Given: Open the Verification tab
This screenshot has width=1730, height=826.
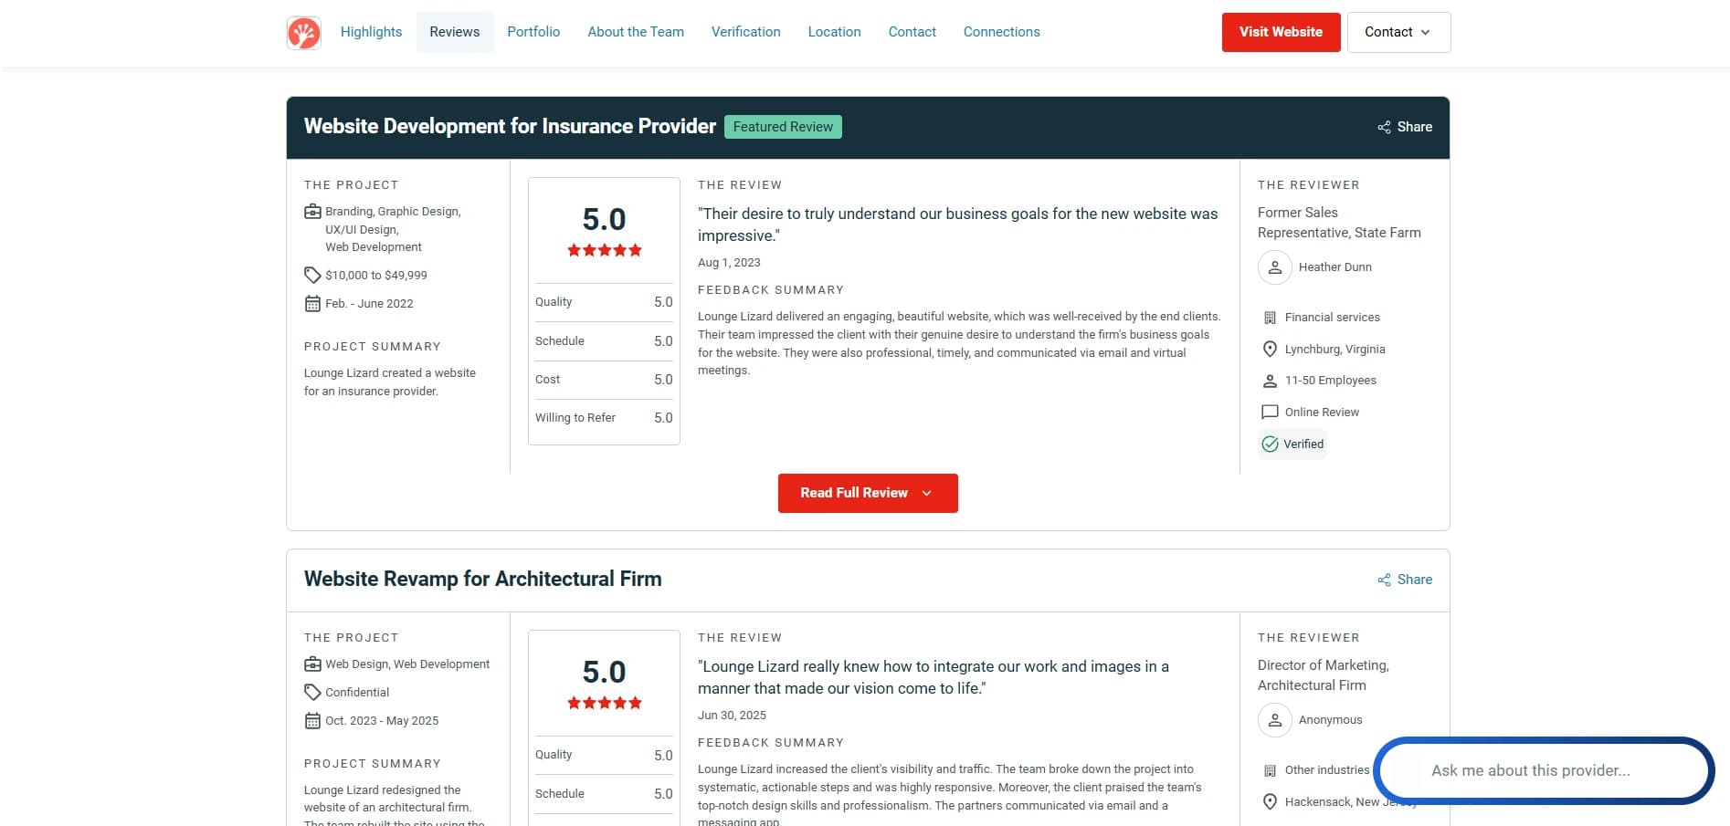Looking at the screenshot, I should [x=746, y=32].
